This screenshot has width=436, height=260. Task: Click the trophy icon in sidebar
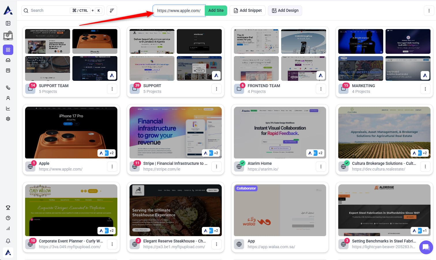pos(8,208)
